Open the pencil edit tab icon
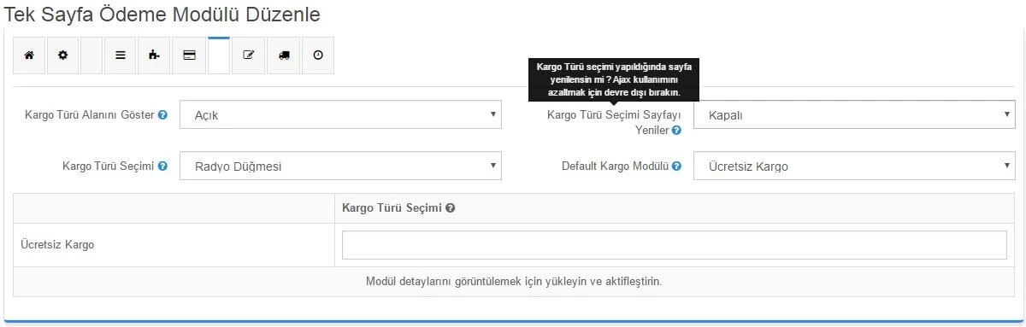The width and height of the screenshot is (1026, 327). click(x=249, y=55)
